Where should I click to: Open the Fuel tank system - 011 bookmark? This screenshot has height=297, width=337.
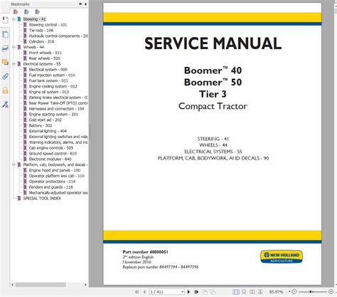coord(48,80)
